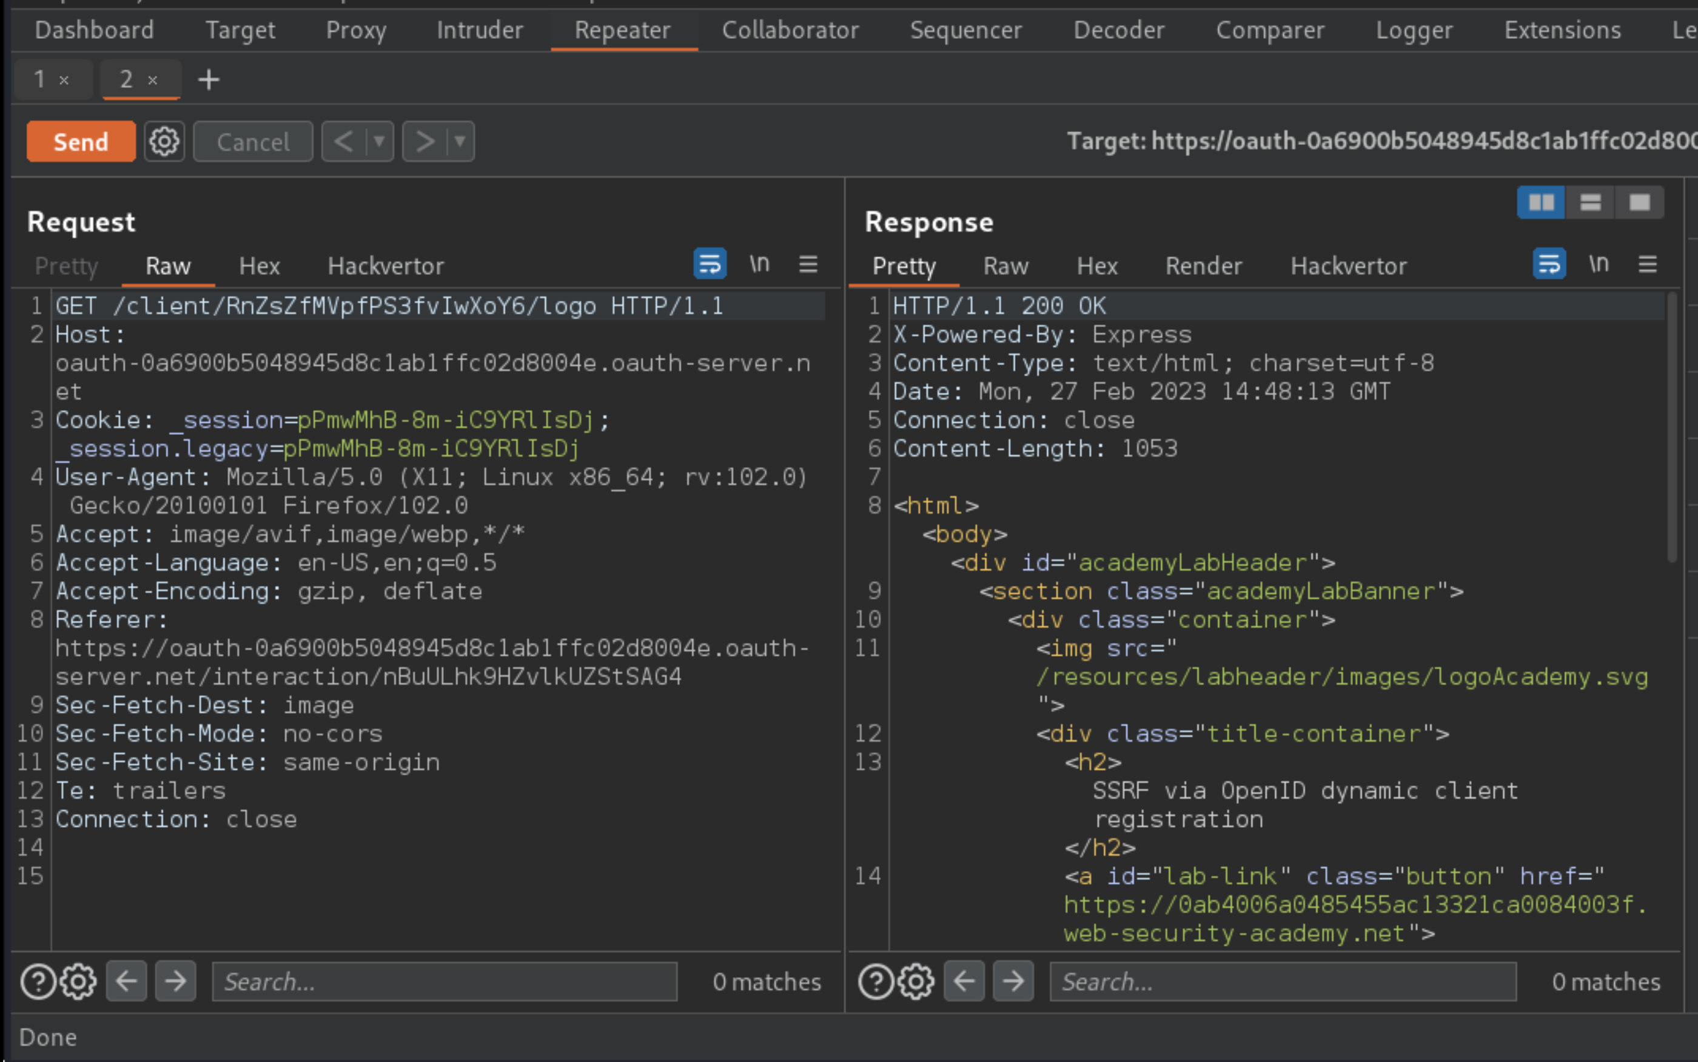Image resolution: width=1698 pixels, height=1062 pixels.
Task: Jump to previous Response search match
Action: (x=964, y=981)
